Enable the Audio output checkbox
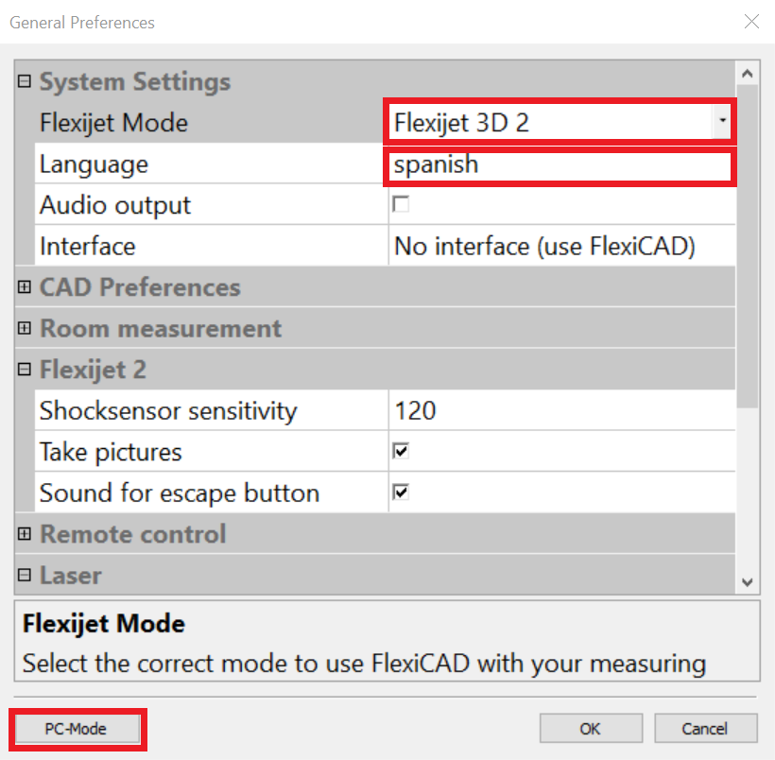Viewport: 775px width, 760px height. (401, 205)
